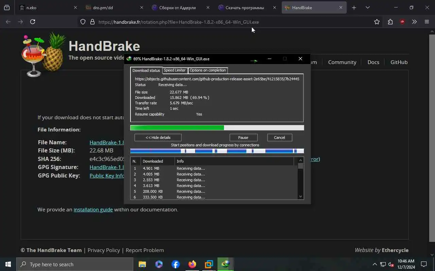Open Firefox from the taskbar
435x271 pixels.
tap(192, 264)
